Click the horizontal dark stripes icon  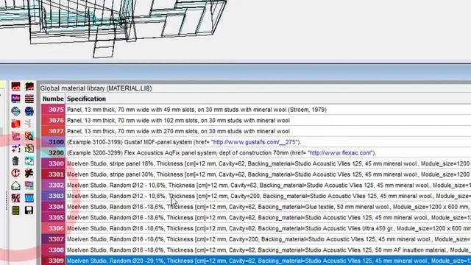(x=29, y=99)
